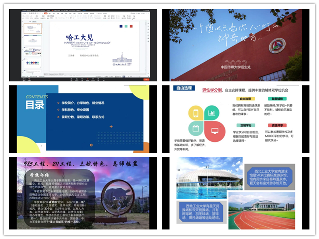Click the dark blue square on Harbin slide
This screenshot has width=319, height=239.
click(x=121, y=26)
